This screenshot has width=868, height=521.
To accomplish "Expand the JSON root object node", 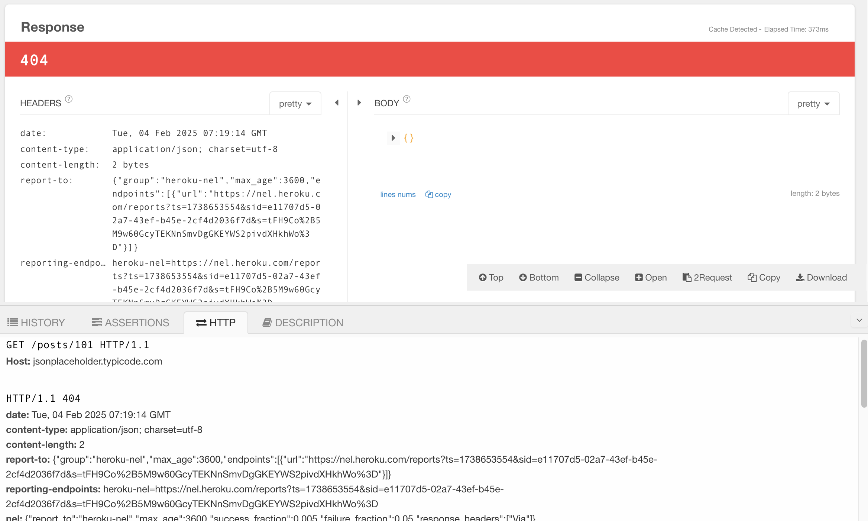I will click(393, 138).
